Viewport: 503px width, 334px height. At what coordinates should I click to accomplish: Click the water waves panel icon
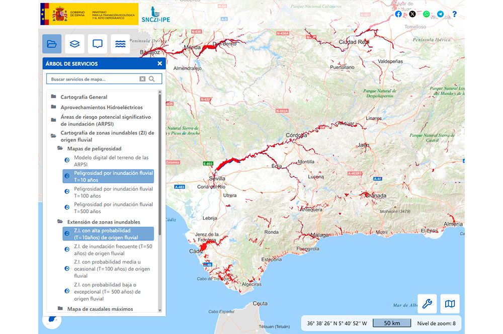pyautogui.click(x=120, y=44)
